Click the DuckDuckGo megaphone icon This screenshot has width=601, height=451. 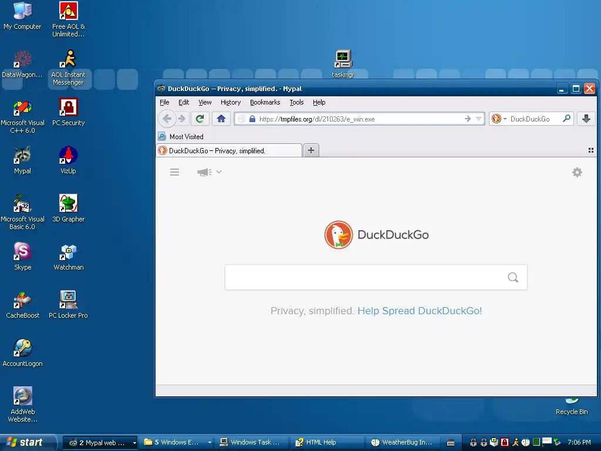click(x=204, y=172)
